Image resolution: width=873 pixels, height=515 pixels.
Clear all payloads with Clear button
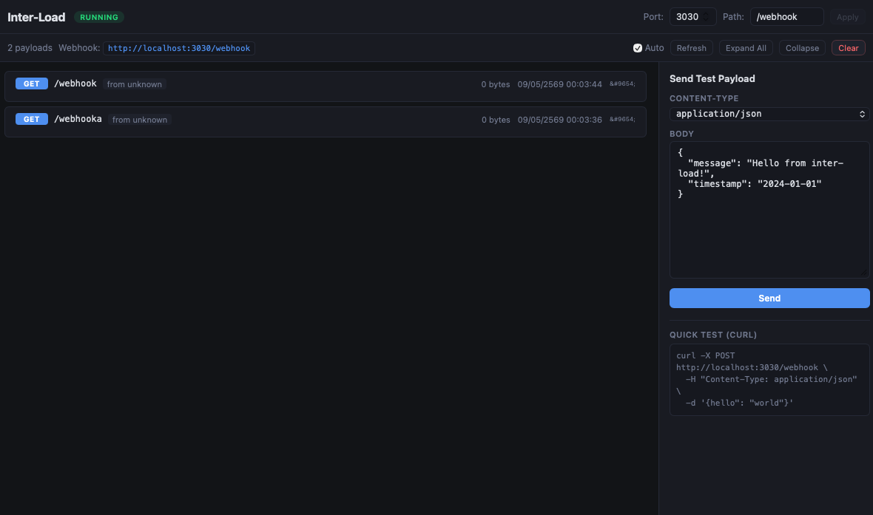coord(848,48)
